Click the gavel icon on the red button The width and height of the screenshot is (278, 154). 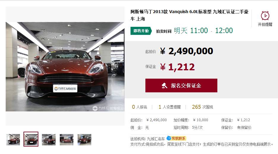coord(164,85)
